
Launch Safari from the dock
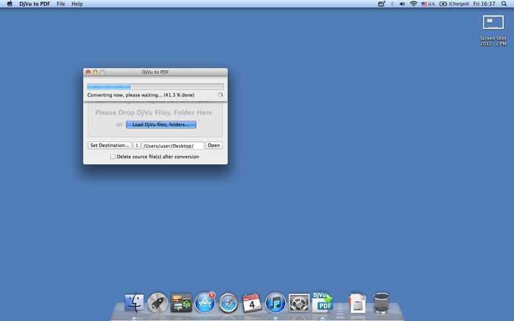[x=229, y=302]
